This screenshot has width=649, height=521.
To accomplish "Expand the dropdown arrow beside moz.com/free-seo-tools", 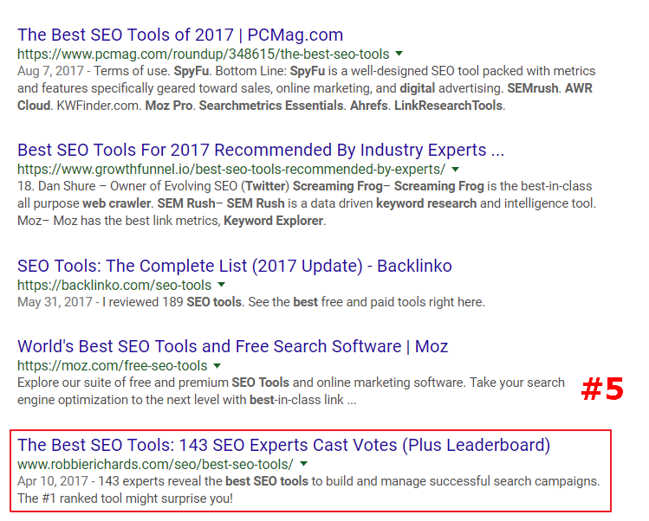I will (217, 365).
